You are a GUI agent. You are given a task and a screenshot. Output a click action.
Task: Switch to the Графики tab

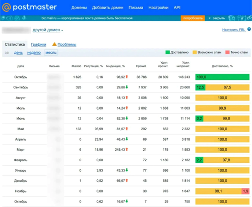(x=38, y=44)
